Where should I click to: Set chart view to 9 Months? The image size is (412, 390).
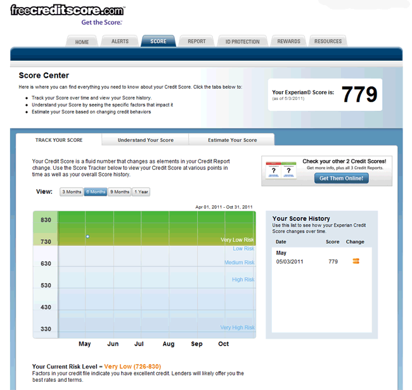pyautogui.click(x=120, y=192)
